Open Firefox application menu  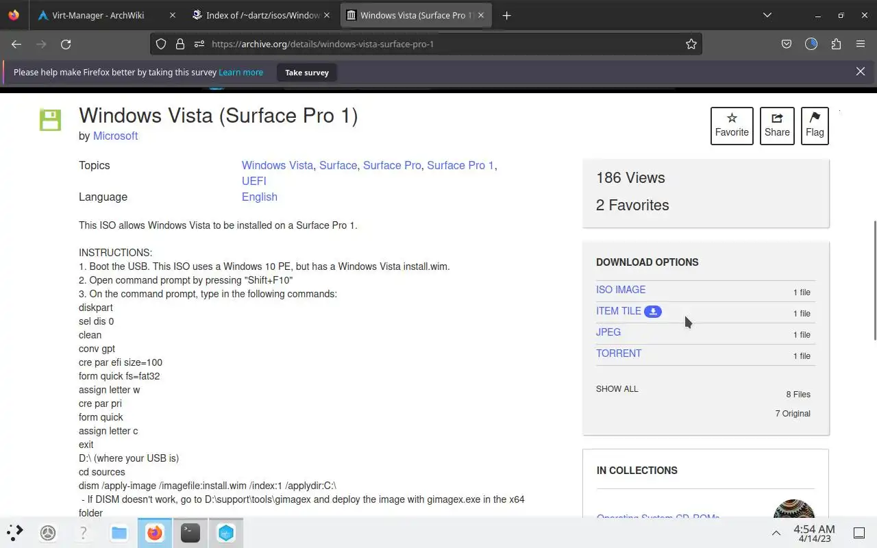(861, 44)
